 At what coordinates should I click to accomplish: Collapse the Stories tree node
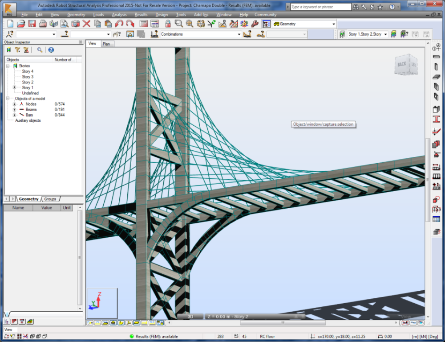pyautogui.click(x=8, y=66)
